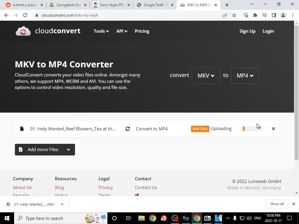Expand the Add more Files arrow menu
299x224 pixels.
tap(68, 150)
